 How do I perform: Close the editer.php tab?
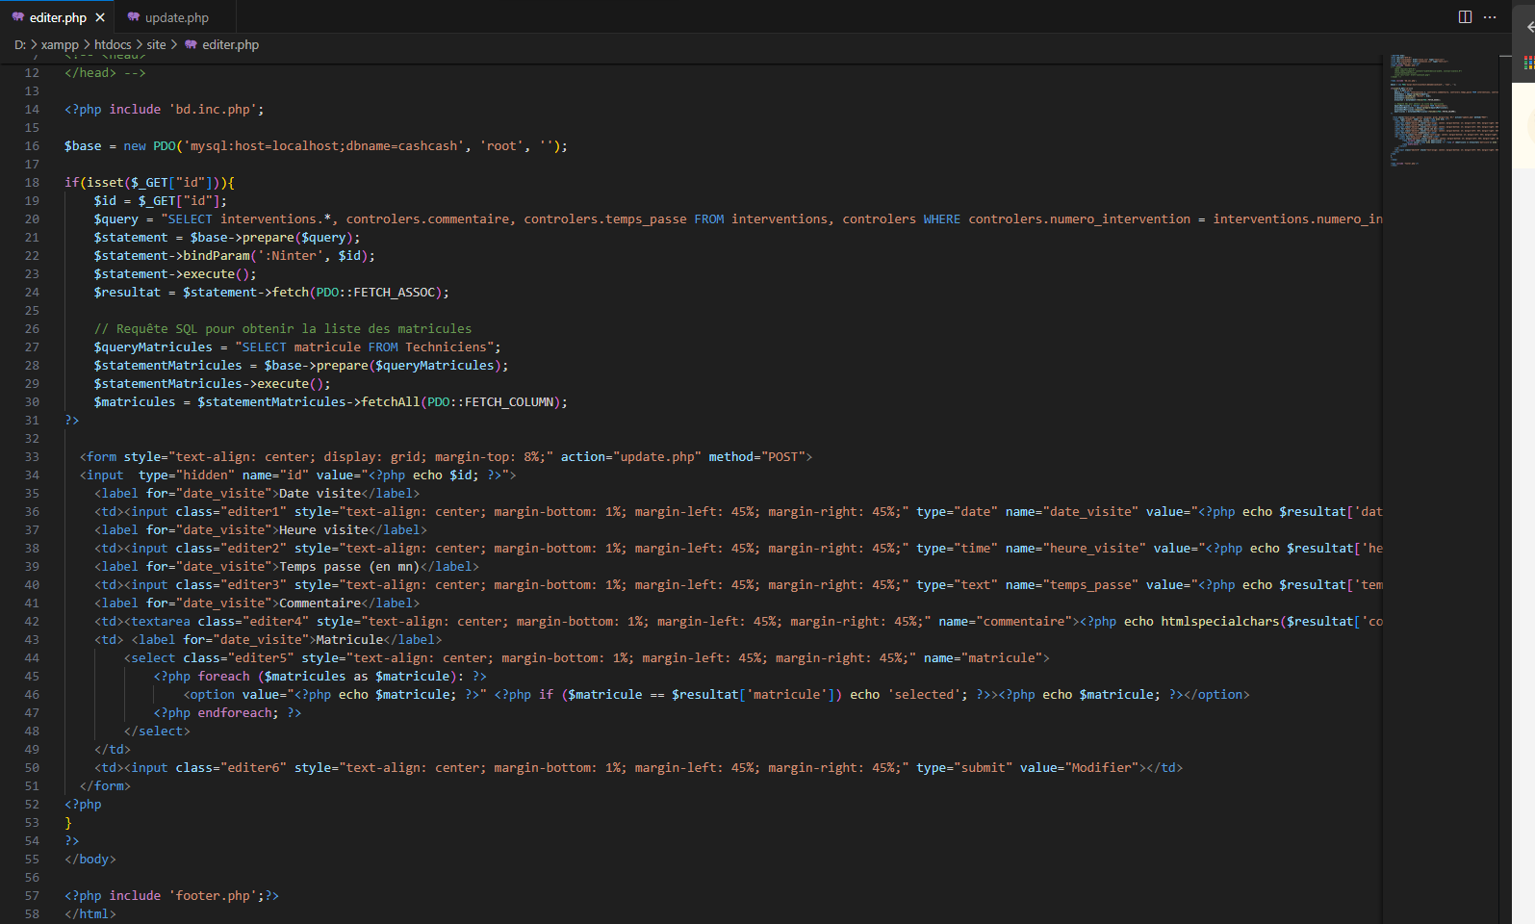pyautogui.click(x=100, y=17)
